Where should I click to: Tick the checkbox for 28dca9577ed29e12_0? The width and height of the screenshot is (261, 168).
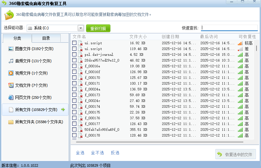coord(74,60)
